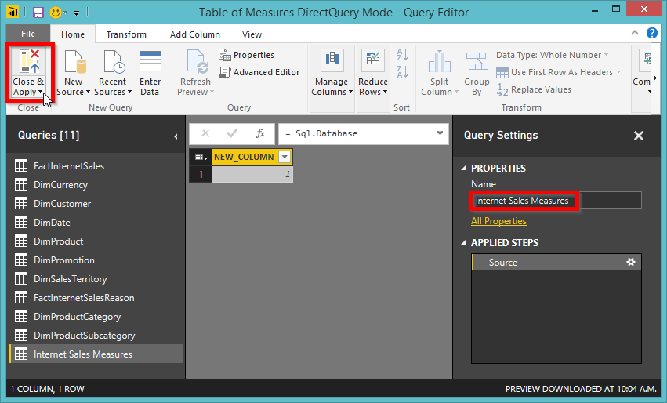Click the Close & Apply icon
The height and width of the screenshot is (403, 667).
[x=29, y=61]
